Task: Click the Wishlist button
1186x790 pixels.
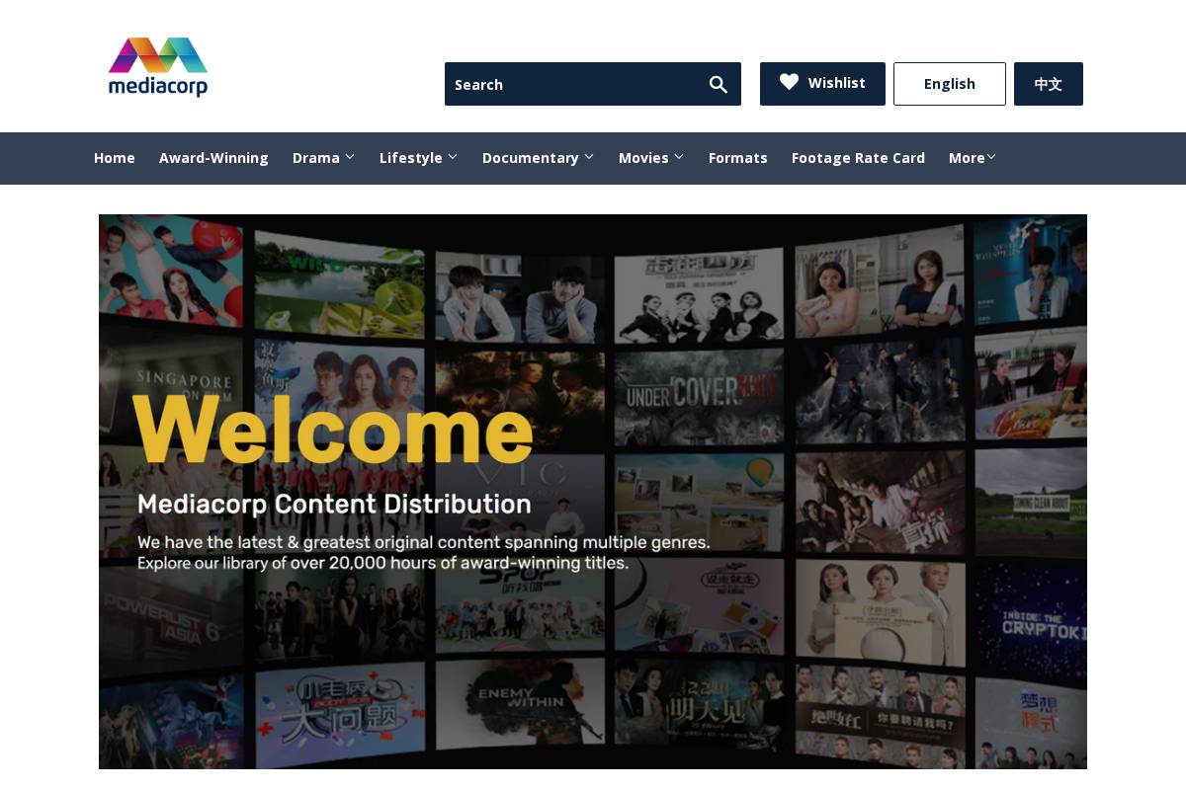Action: coord(822,83)
